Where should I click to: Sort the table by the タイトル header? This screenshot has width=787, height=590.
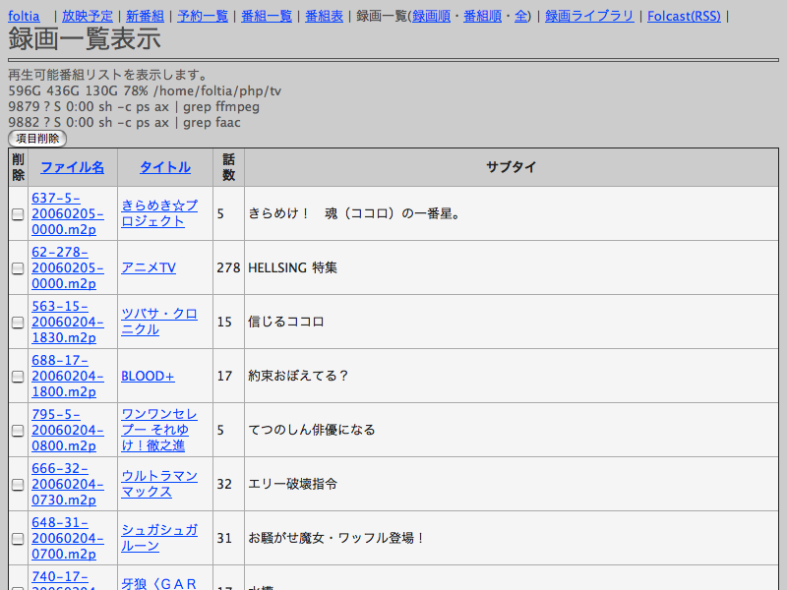click(158, 167)
